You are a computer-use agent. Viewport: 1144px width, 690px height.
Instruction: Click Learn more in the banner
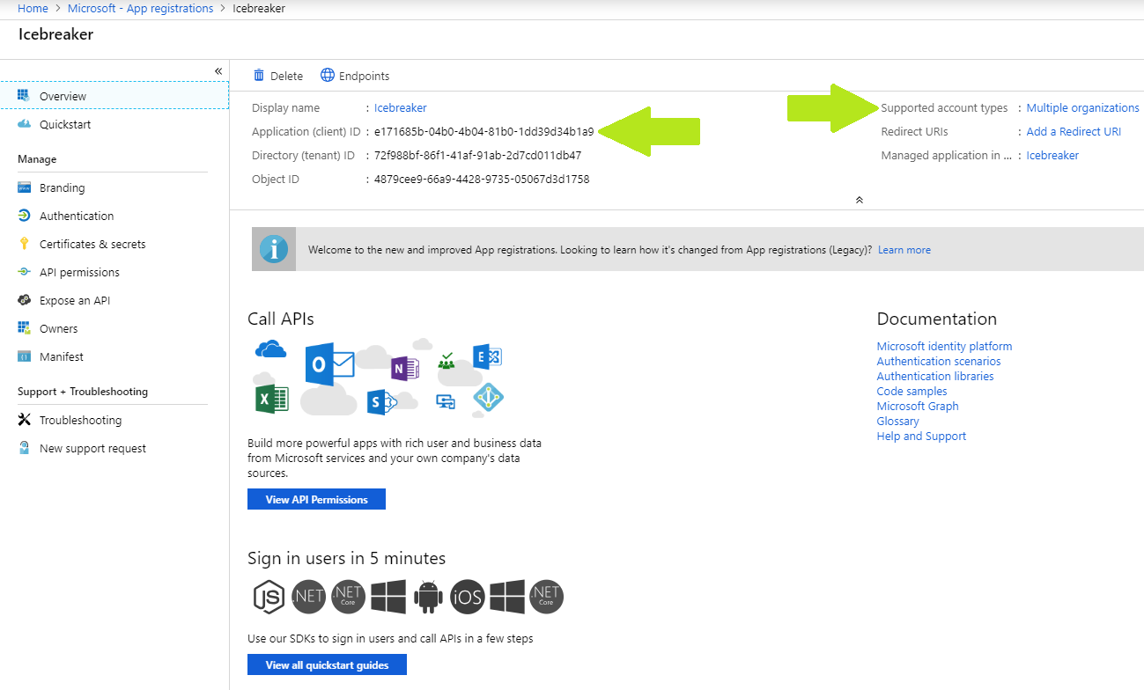[x=904, y=250]
